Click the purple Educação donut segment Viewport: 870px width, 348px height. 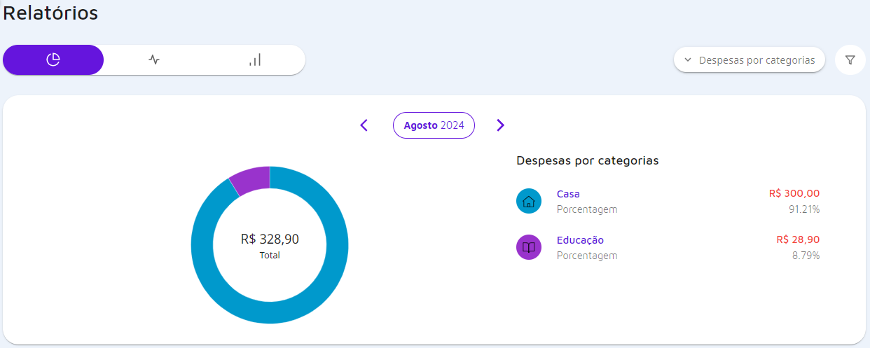[x=251, y=179]
